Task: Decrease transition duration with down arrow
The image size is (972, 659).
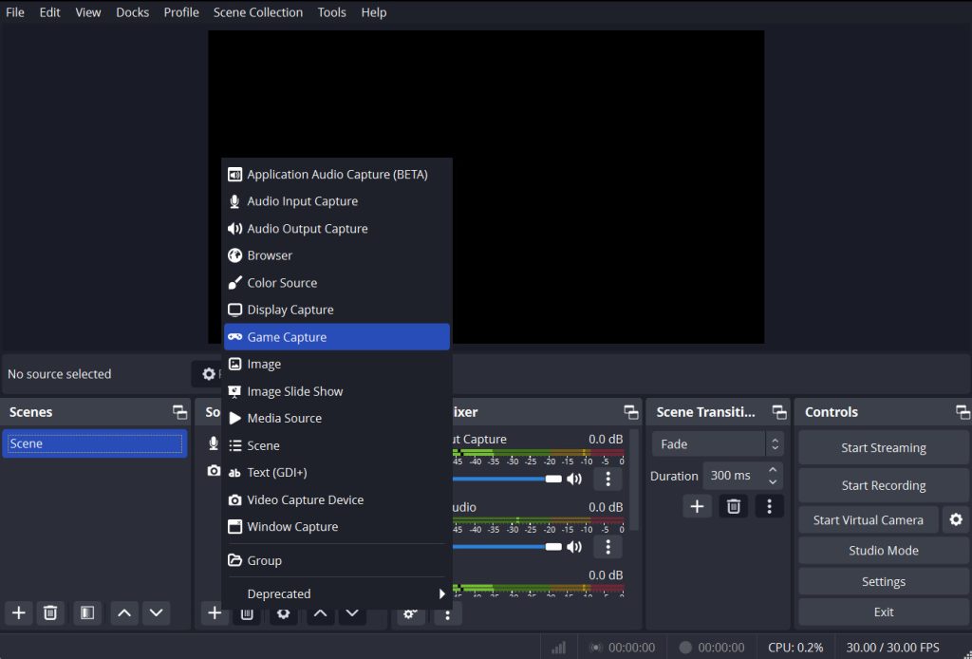Action: click(773, 482)
